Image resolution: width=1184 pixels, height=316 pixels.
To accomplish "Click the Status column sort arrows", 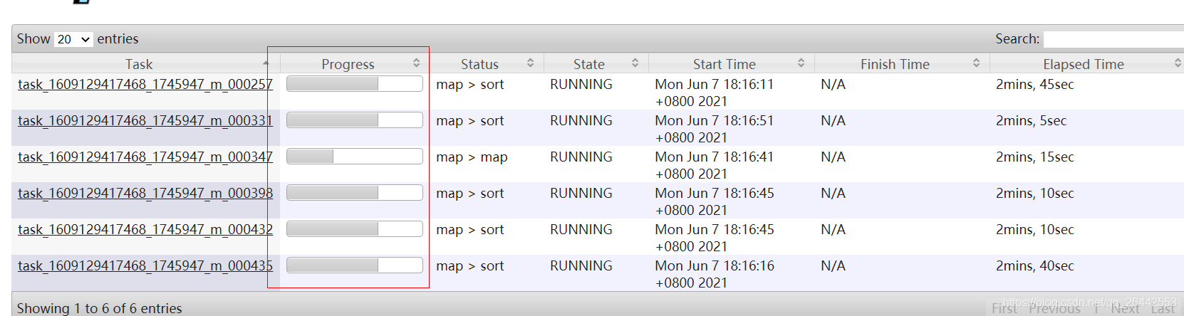I will point(531,63).
